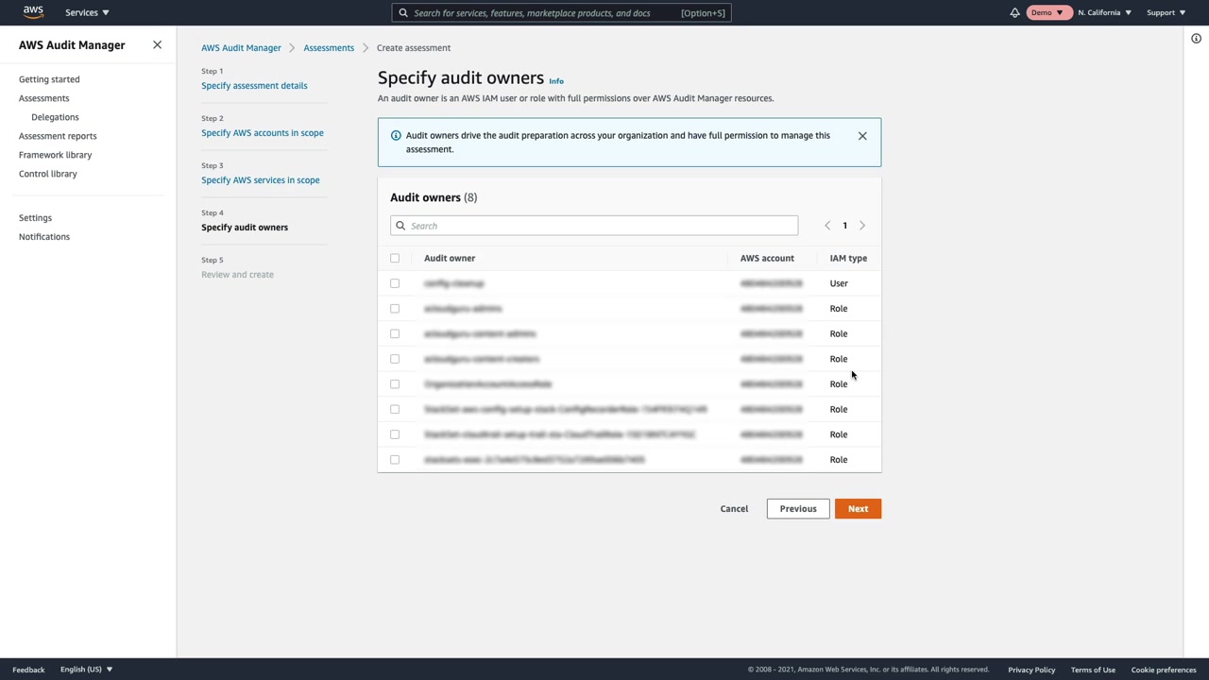Select the last audit owner role checkbox
Viewport: 1209px width, 680px height.
point(395,460)
